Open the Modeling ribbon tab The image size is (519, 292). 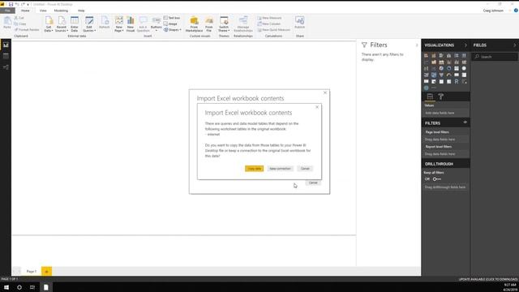pos(61,11)
